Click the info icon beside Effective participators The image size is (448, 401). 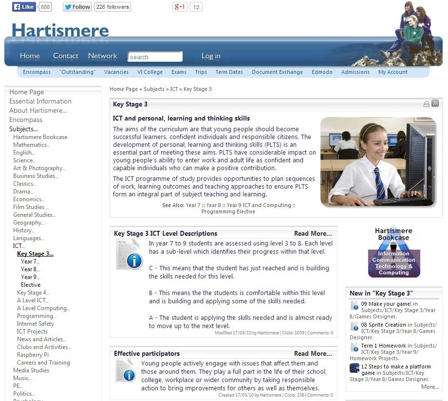click(126, 371)
